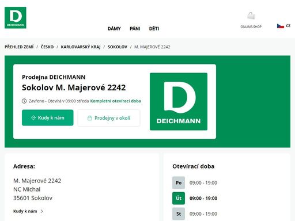Click the Po opening hours 09:00 - 19:00

coord(203,183)
